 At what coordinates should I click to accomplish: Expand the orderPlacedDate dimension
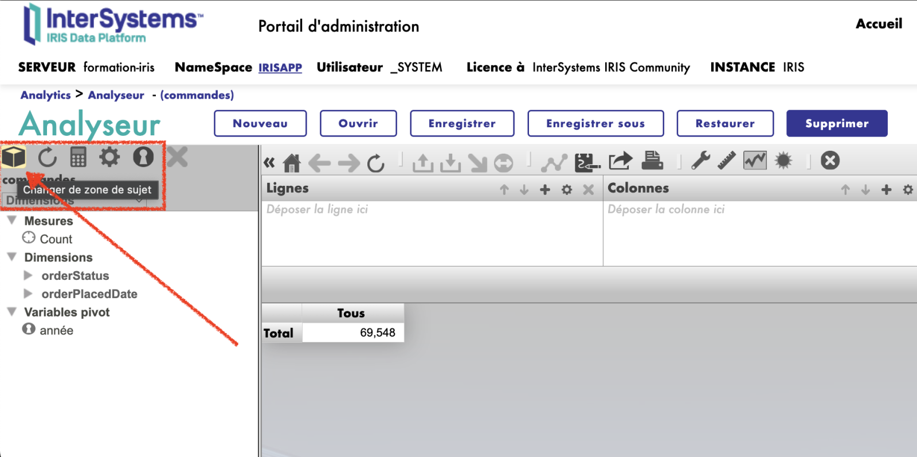tap(28, 294)
